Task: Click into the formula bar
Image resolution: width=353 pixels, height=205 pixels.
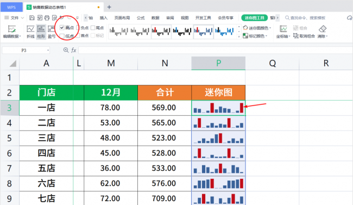Action: coord(215,50)
